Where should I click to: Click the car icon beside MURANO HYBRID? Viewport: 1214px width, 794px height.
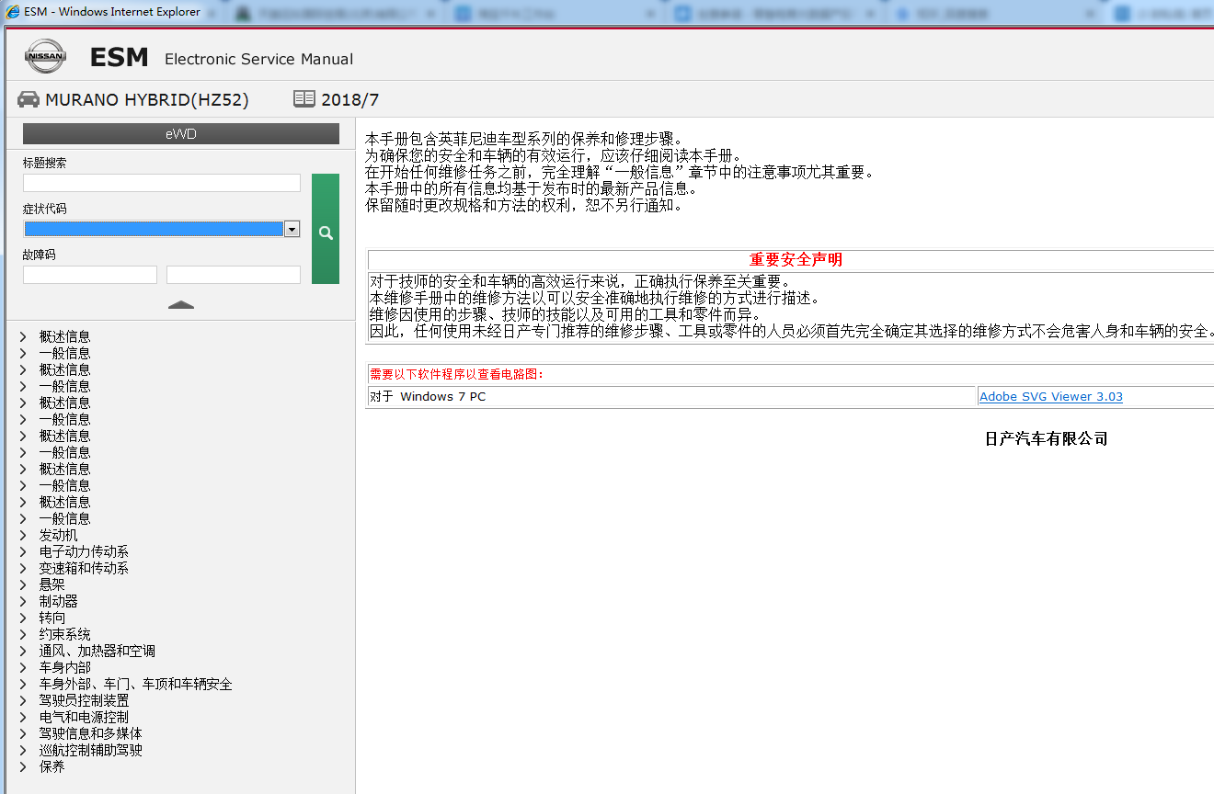click(29, 99)
